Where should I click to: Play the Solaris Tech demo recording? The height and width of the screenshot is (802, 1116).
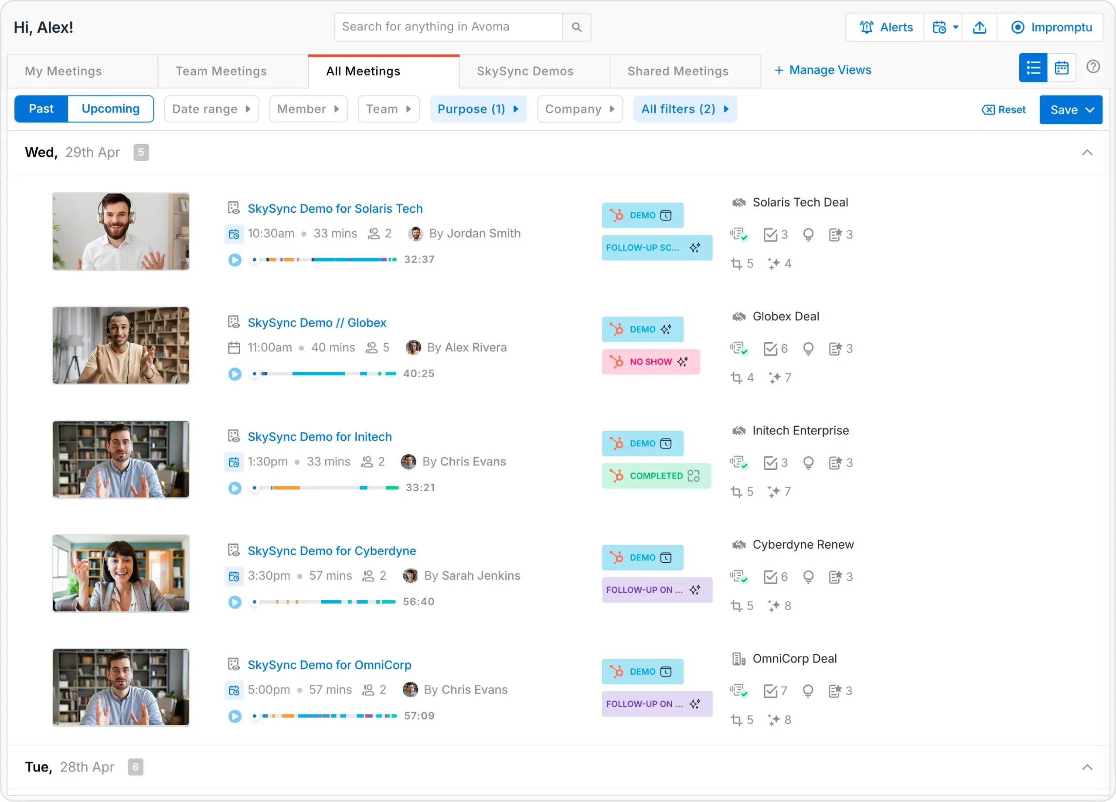[x=235, y=259]
